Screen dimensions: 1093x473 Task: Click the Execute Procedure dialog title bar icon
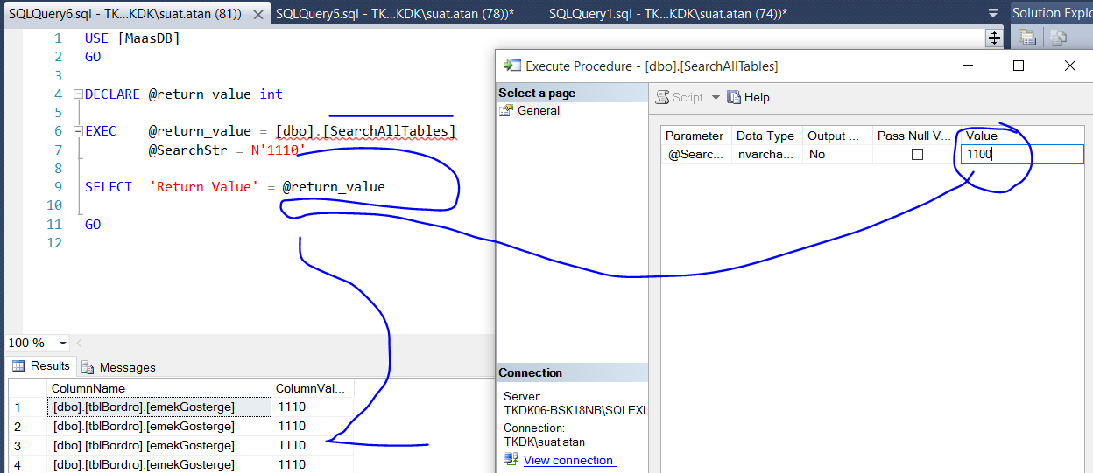[511, 66]
